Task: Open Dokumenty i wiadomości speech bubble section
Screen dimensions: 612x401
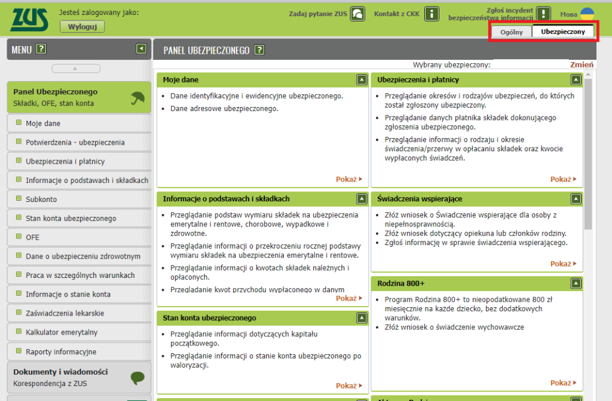Action: click(137, 378)
